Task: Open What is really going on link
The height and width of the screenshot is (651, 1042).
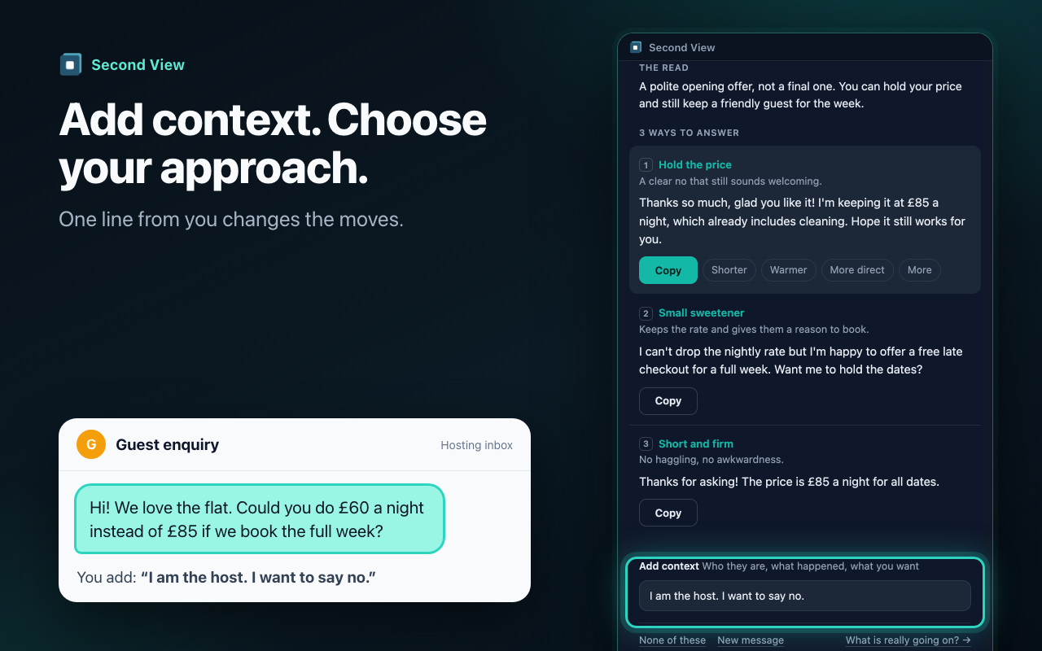Action: pyautogui.click(x=908, y=640)
